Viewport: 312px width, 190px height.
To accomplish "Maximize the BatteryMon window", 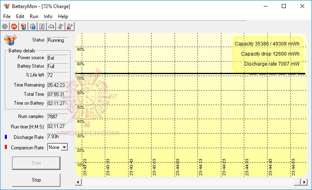I will [284, 6].
